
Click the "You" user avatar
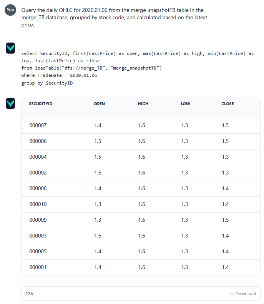tap(10, 10)
